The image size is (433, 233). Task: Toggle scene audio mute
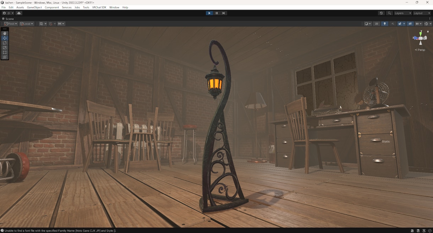pyautogui.click(x=393, y=24)
